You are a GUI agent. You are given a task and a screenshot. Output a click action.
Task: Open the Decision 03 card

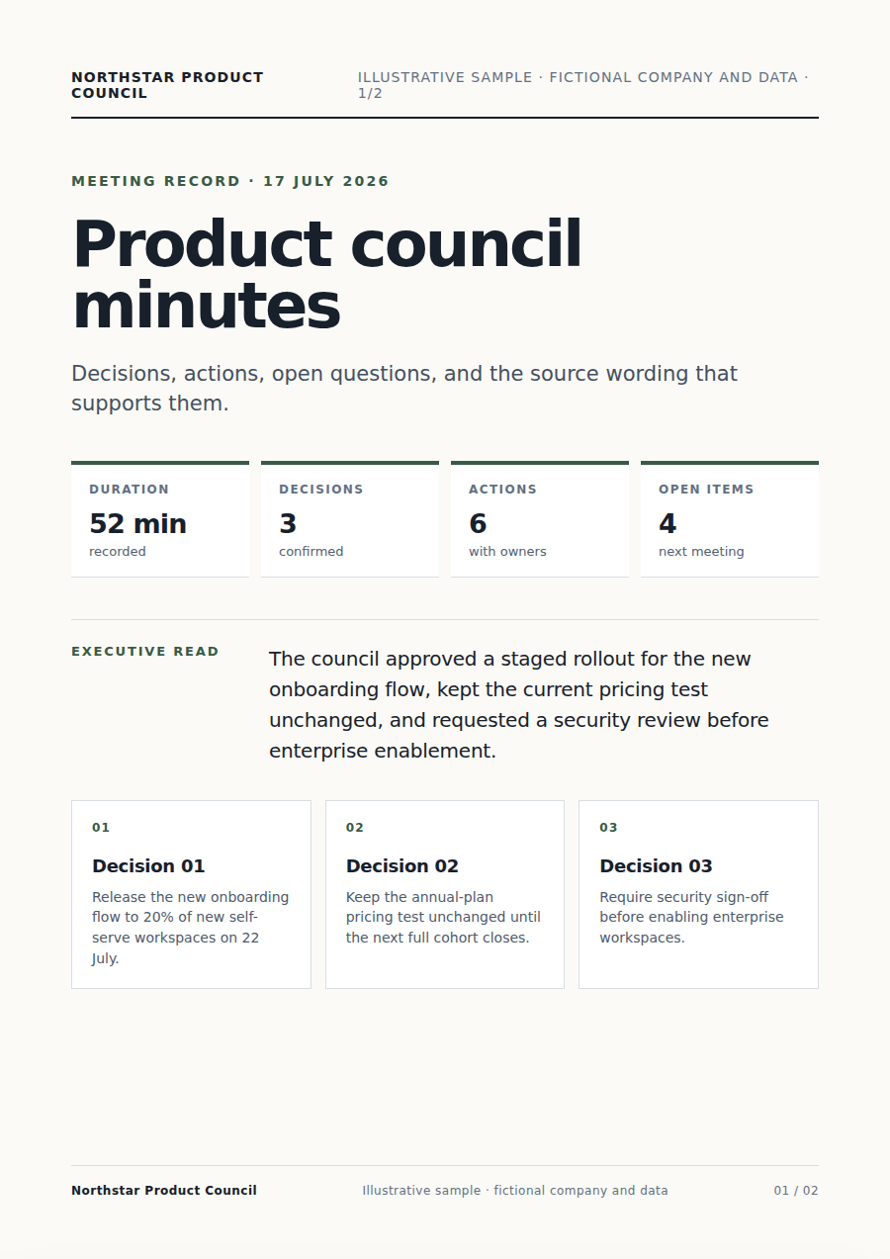coord(699,894)
